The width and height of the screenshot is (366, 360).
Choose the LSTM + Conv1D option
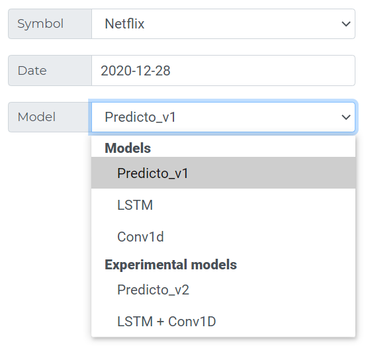(x=224, y=322)
